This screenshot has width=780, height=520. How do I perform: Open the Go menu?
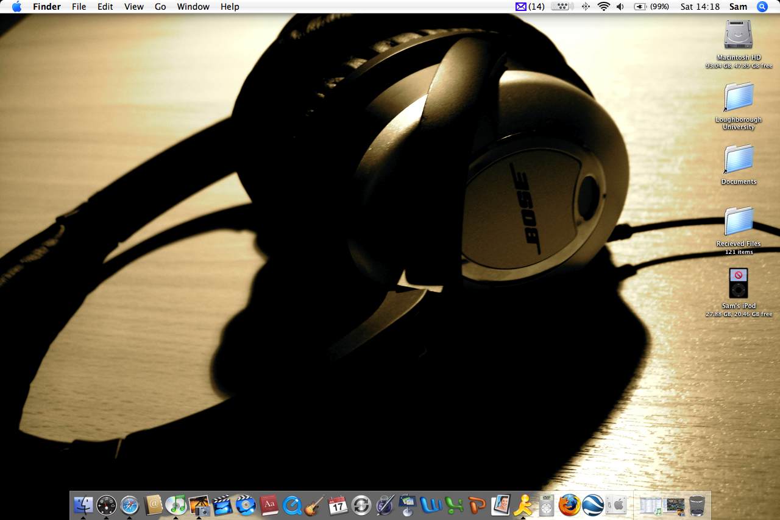coord(160,7)
